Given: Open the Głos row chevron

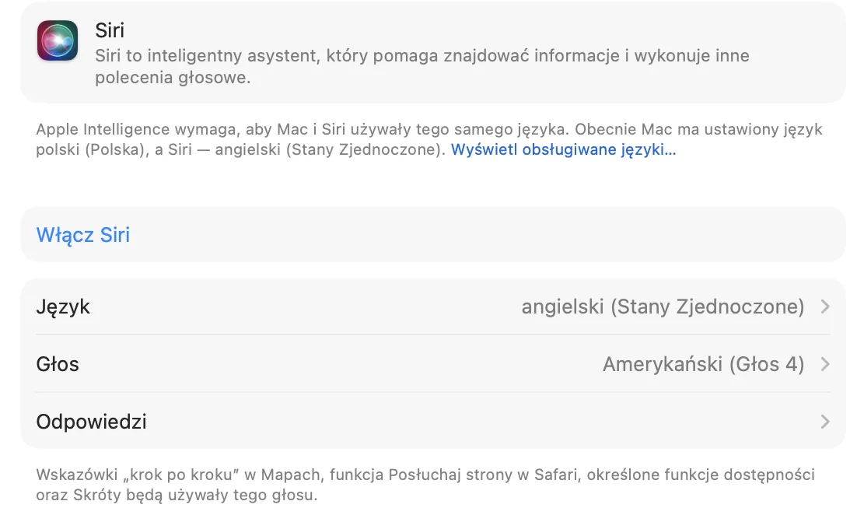Looking at the screenshot, I should tap(825, 364).
